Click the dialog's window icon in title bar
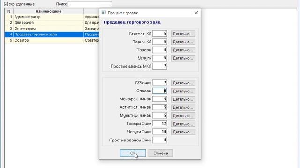The height and width of the screenshot is (168, 300). [104, 13]
